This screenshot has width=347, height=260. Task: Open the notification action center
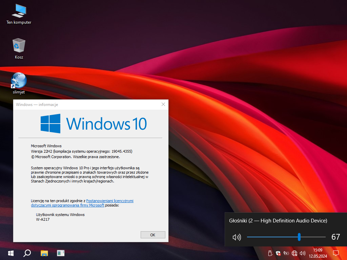point(336,253)
